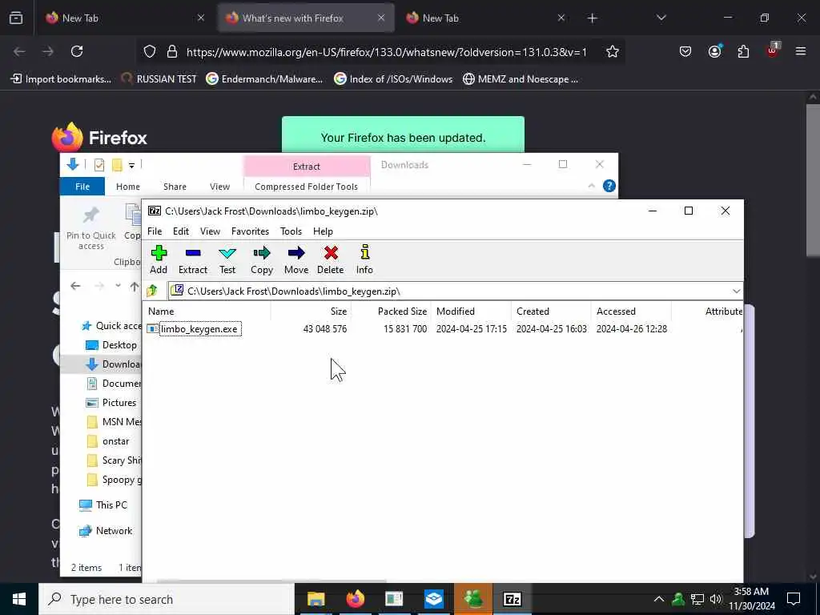Image resolution: width=820 pixels, height=615 pixels.
Task: Click the taskbar search box
Action: pos(167,599)
